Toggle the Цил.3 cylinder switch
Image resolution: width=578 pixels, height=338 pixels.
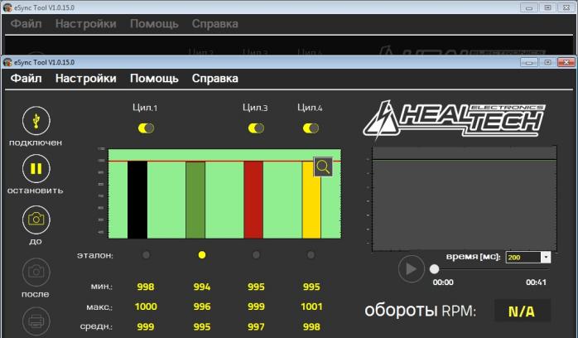[256, 128]
